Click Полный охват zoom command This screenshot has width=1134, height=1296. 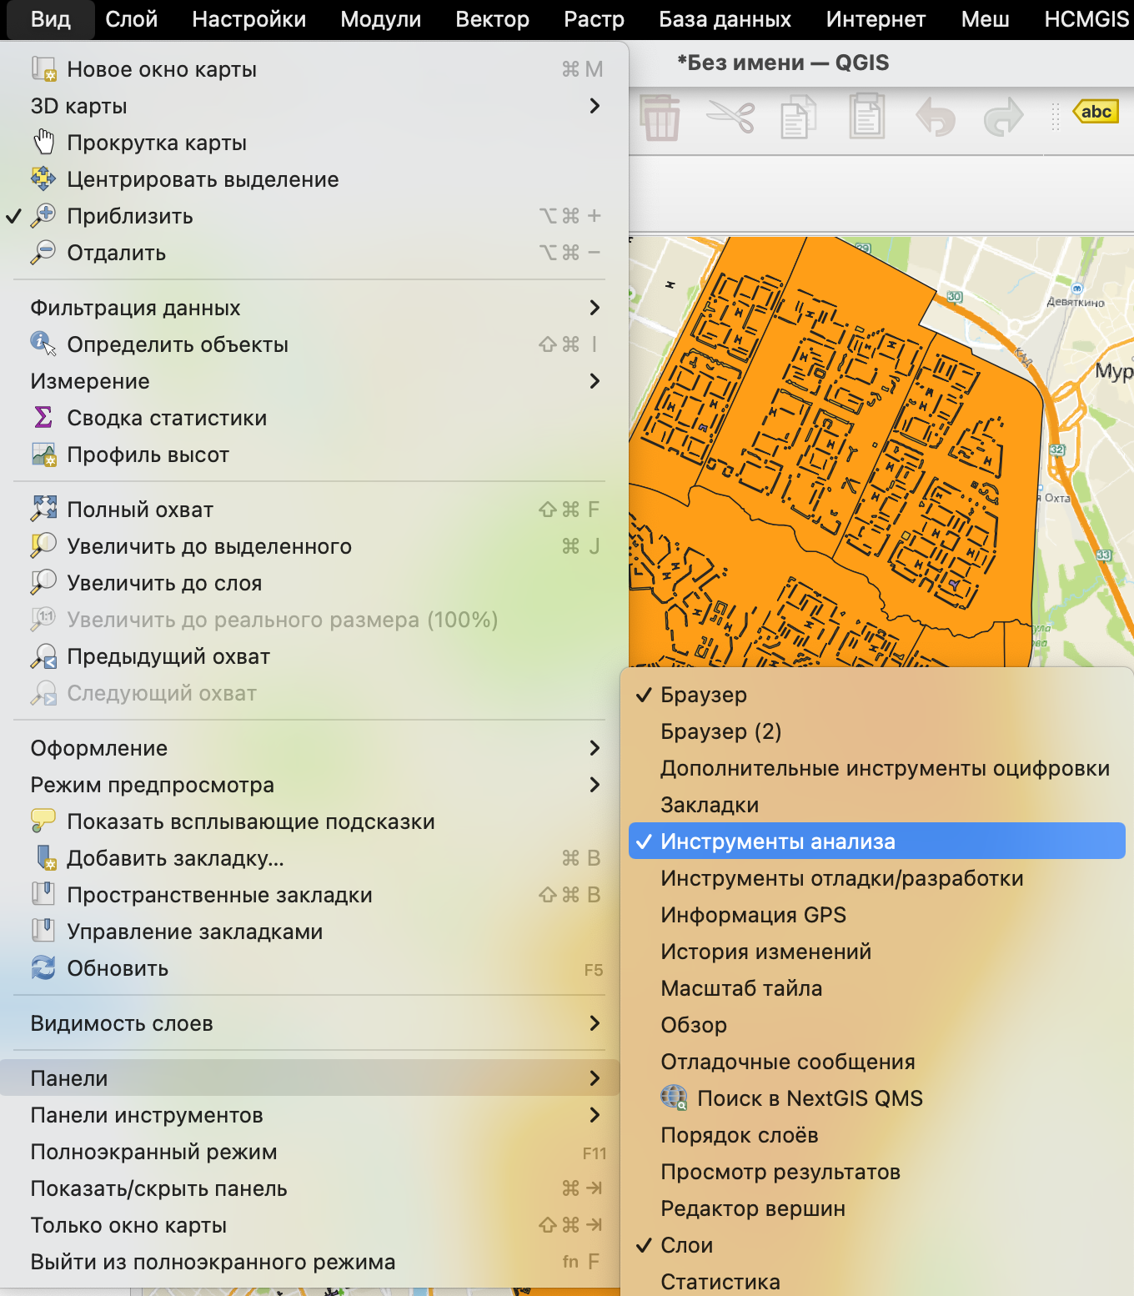140,510
